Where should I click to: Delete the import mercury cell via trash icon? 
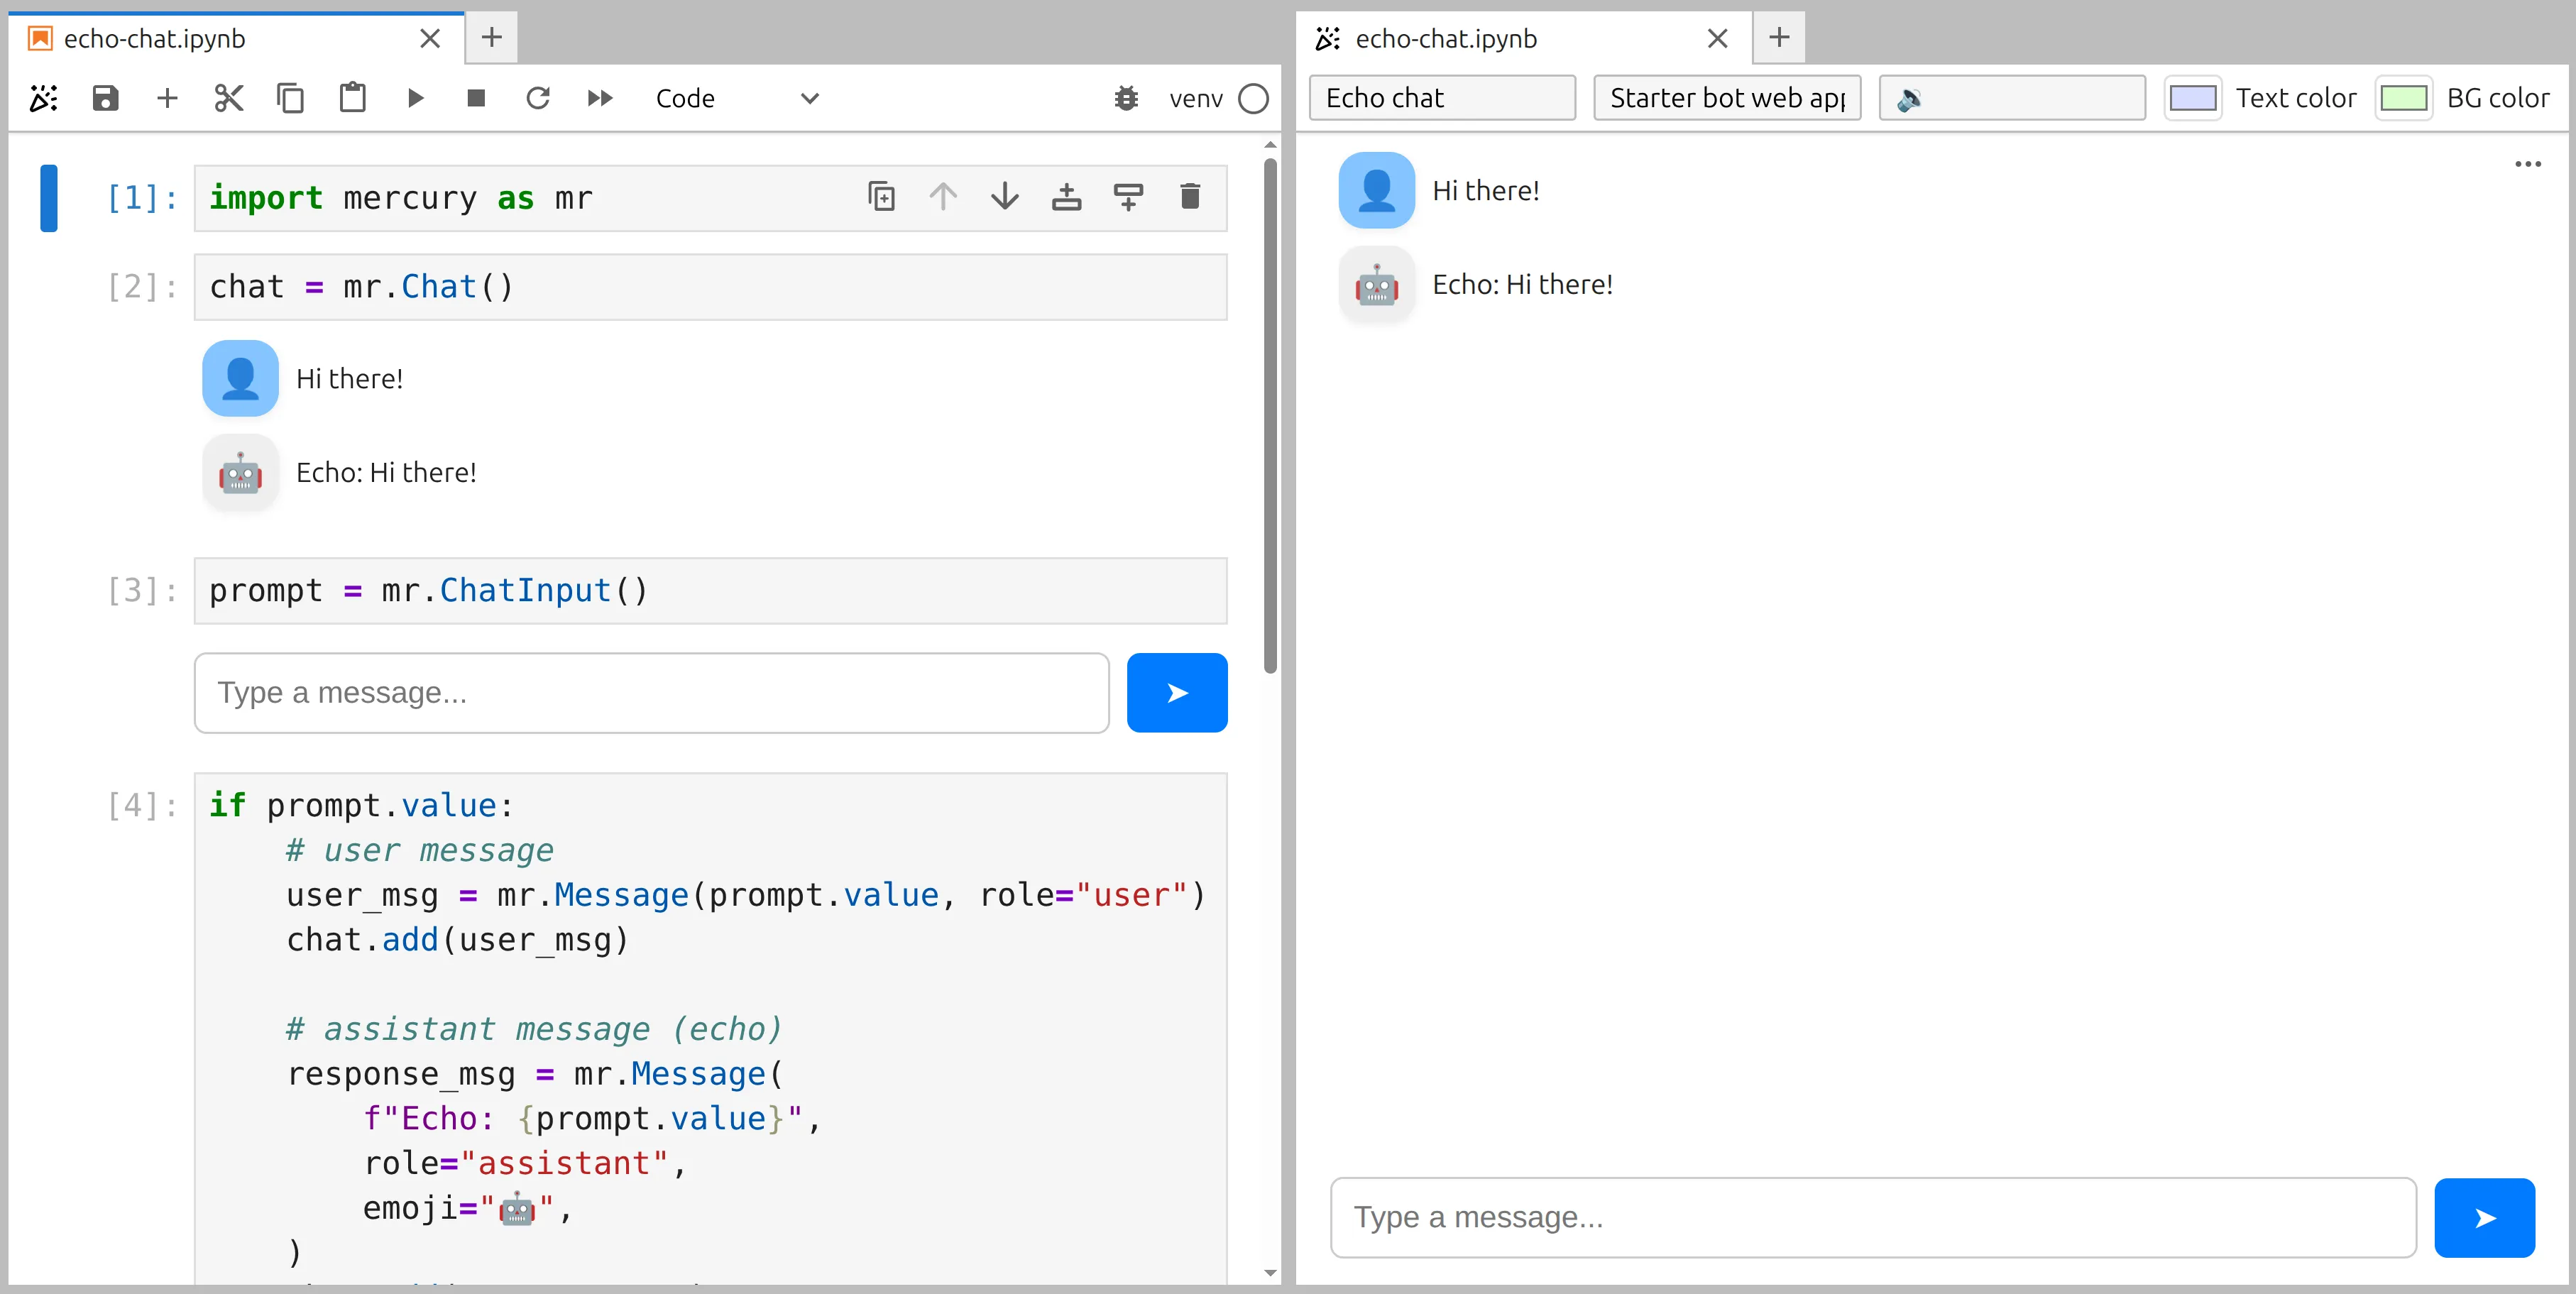[1189, 197]
